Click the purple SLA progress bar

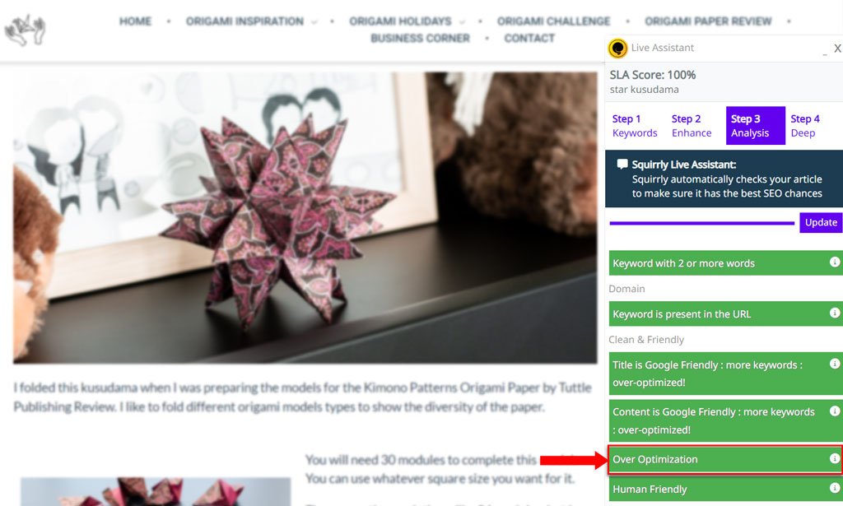click(x=701, y=223)
